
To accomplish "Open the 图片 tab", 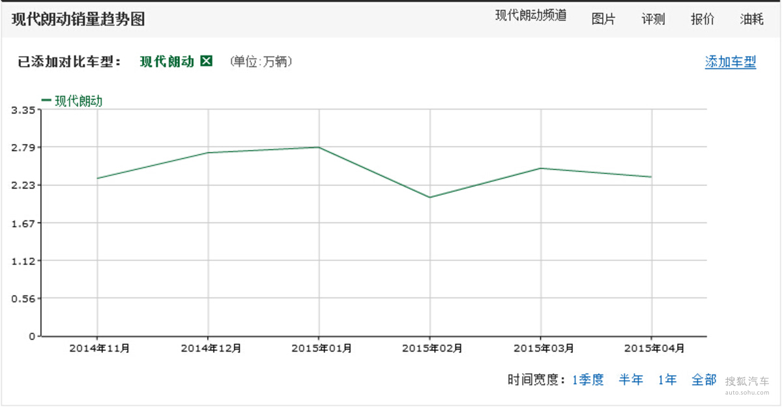I will 603,19.
